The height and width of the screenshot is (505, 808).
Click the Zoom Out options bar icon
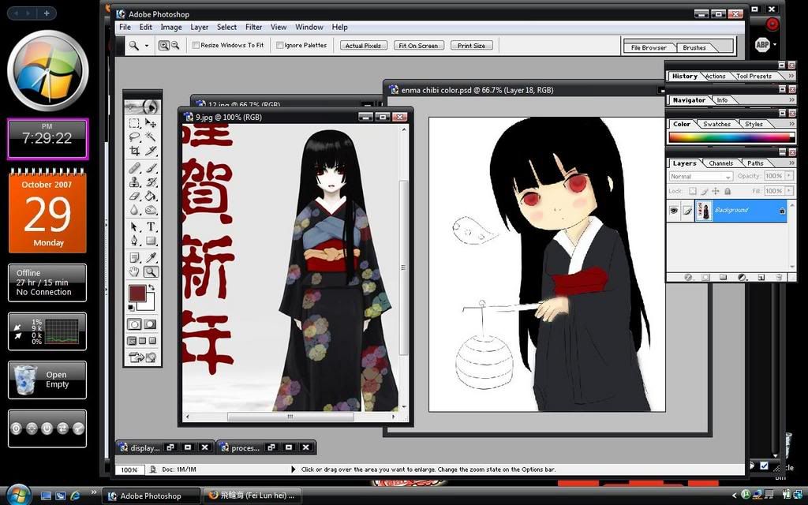(175, 45)
